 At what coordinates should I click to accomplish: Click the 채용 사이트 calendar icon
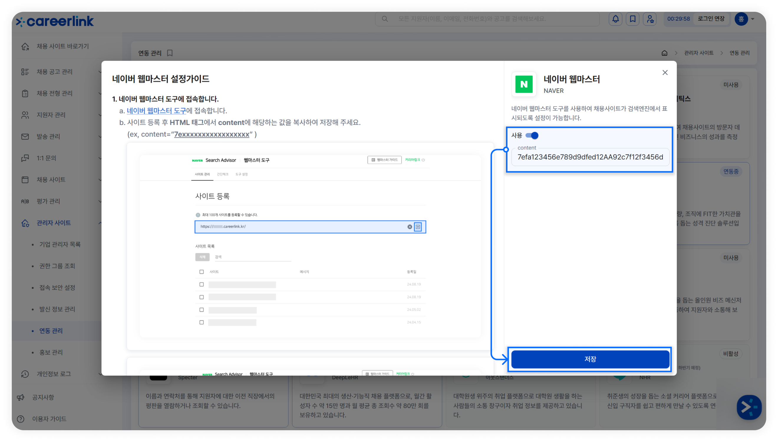click(x=25, y=179)
